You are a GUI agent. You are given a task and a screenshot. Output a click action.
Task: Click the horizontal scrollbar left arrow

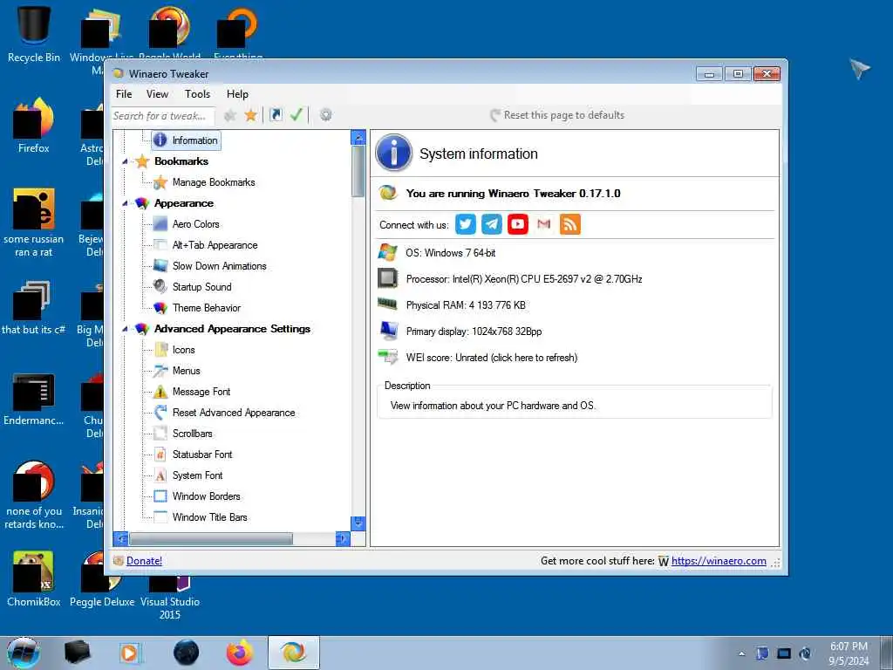click(120, 538)
